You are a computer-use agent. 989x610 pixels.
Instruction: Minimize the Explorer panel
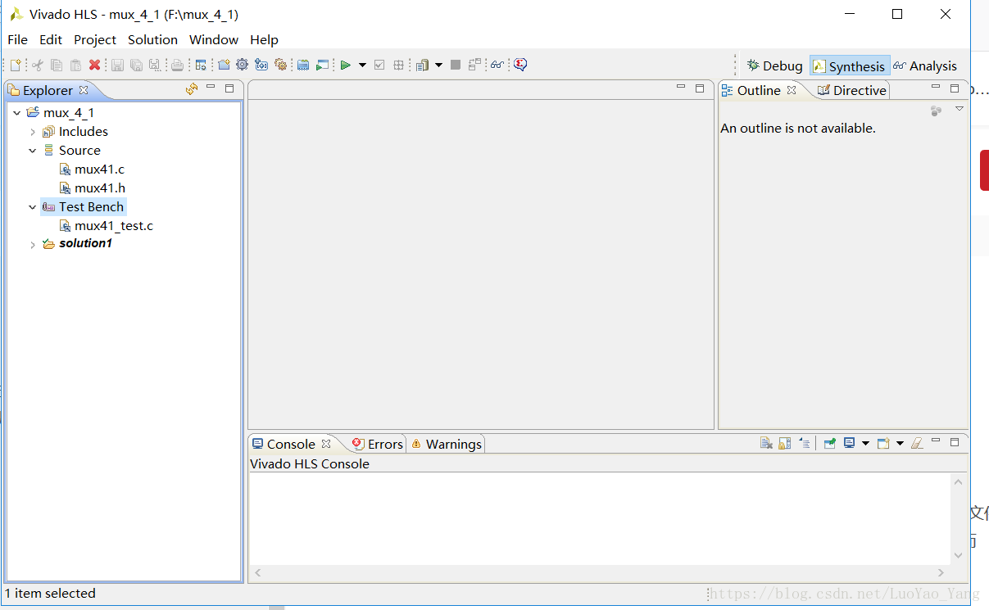[211, 87]
